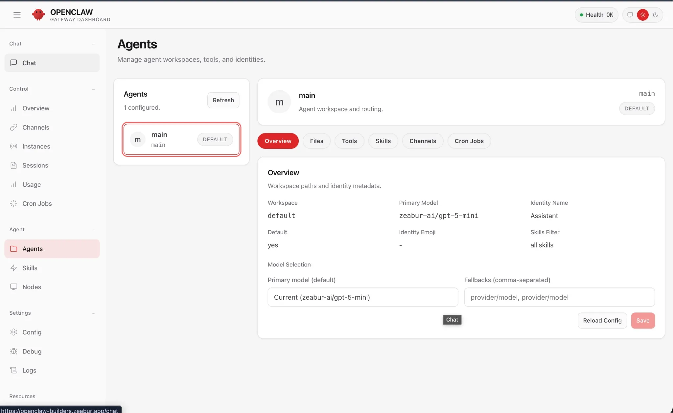Open the Logs page
Image resolution: width=673 pixels, height=413 pixels.
coord(52,370)
